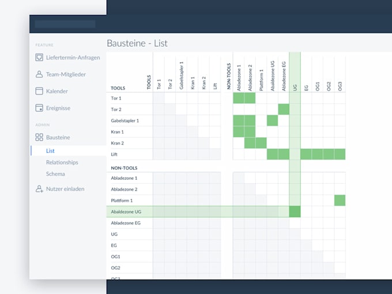The height and width of the screenshot is (294, 392).
Task: Toggle cell Plattform 1 / OG3
Action: 340,201
